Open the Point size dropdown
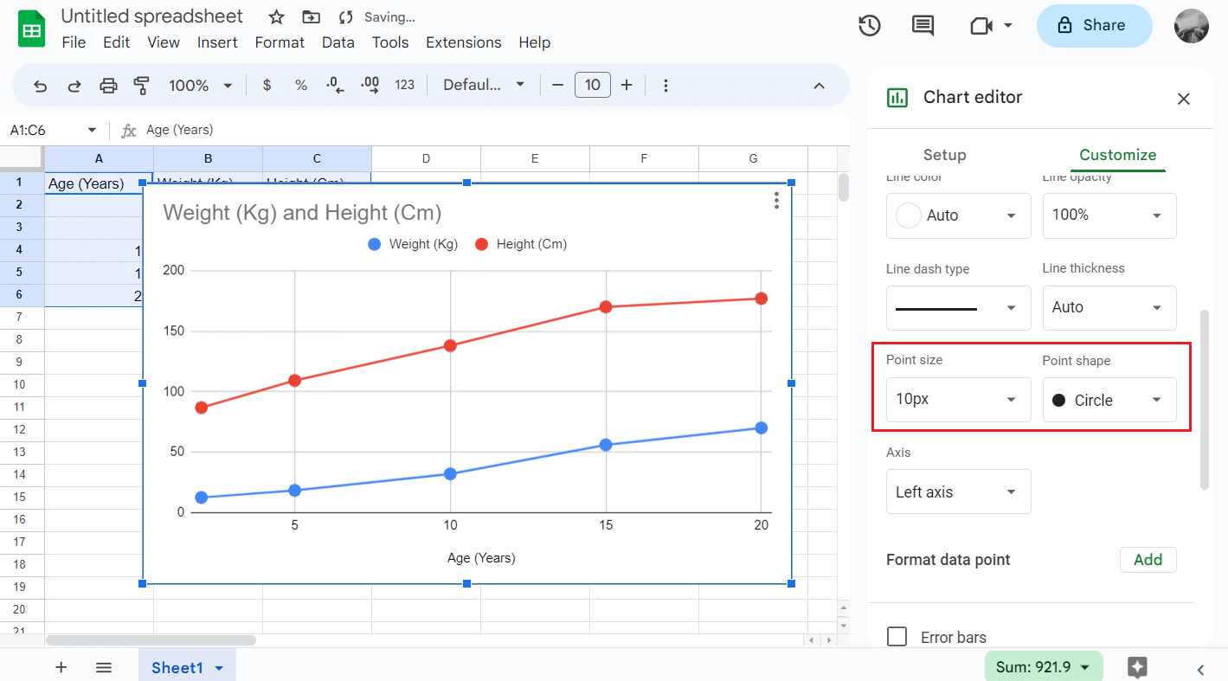This screenshot has width=1228, height=681. tap(958, 399)
